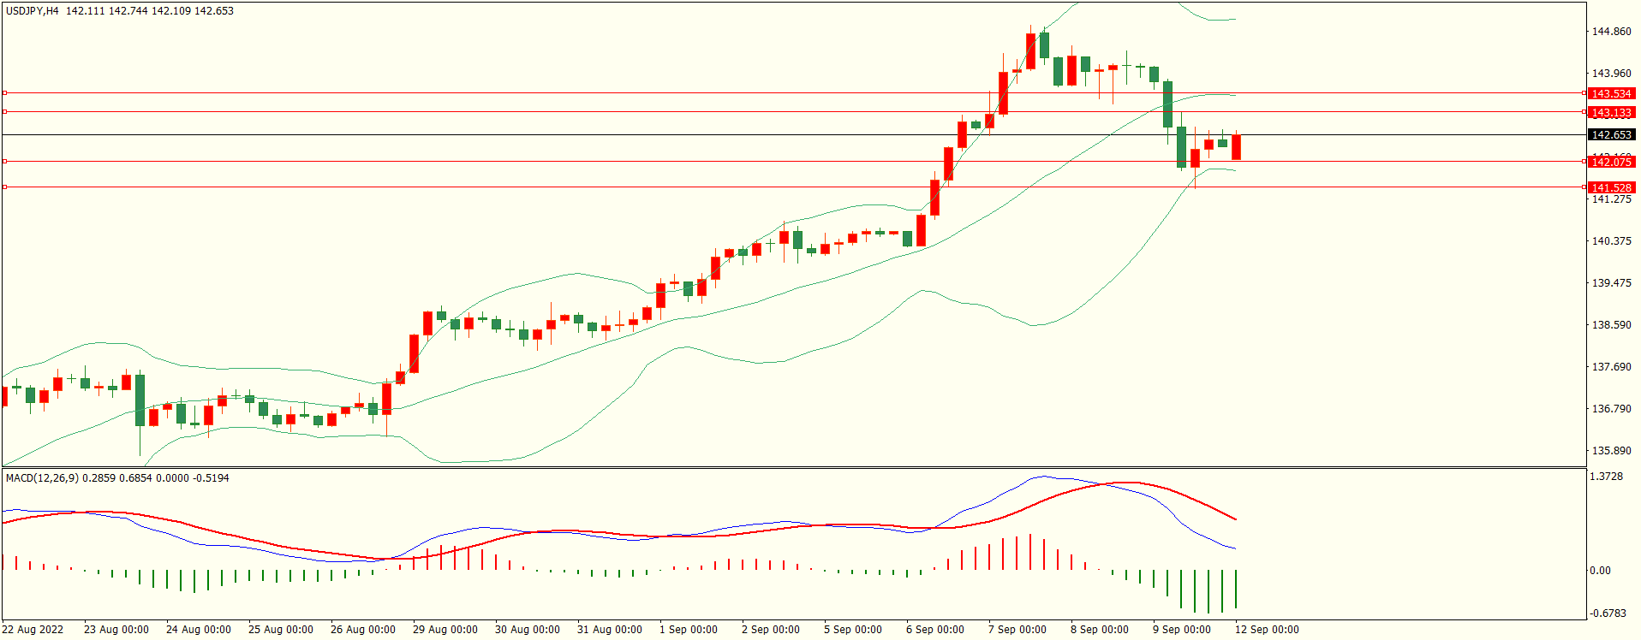
Task: Click the left anchor of the 143.534 line
Action: [4, 92]
